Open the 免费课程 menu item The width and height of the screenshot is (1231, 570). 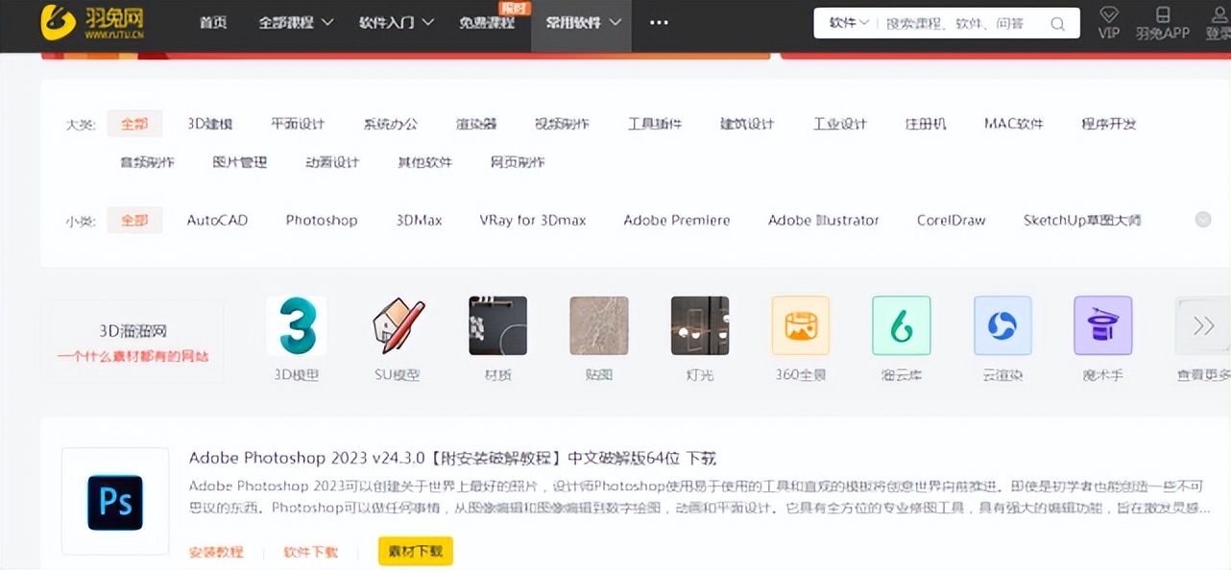click(x=487, y=22)
